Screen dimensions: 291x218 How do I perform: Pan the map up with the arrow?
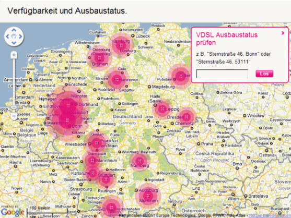click(x=14, y=30)
